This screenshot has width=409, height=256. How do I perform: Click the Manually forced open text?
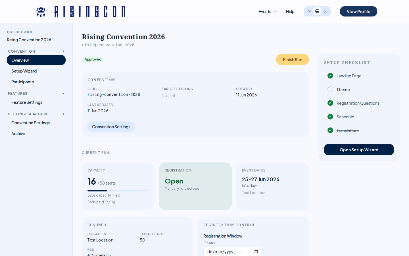pyautogui.click(x=183, y=188)
